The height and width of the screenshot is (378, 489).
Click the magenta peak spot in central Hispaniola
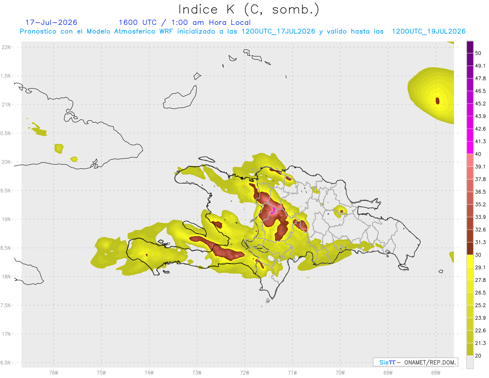pos(273,210)
